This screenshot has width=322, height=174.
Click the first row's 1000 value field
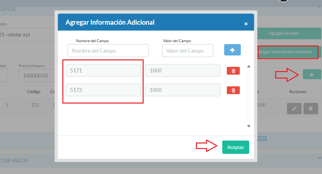pyautogui.click(x=183, y=70)
